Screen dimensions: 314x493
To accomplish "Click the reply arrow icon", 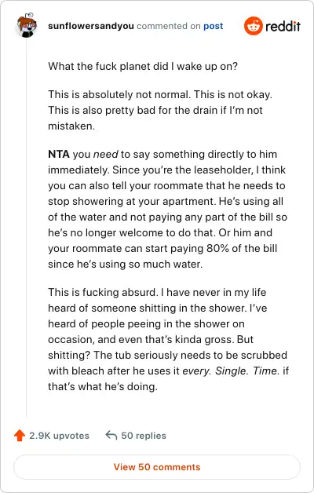I will (x=111, y=435).
